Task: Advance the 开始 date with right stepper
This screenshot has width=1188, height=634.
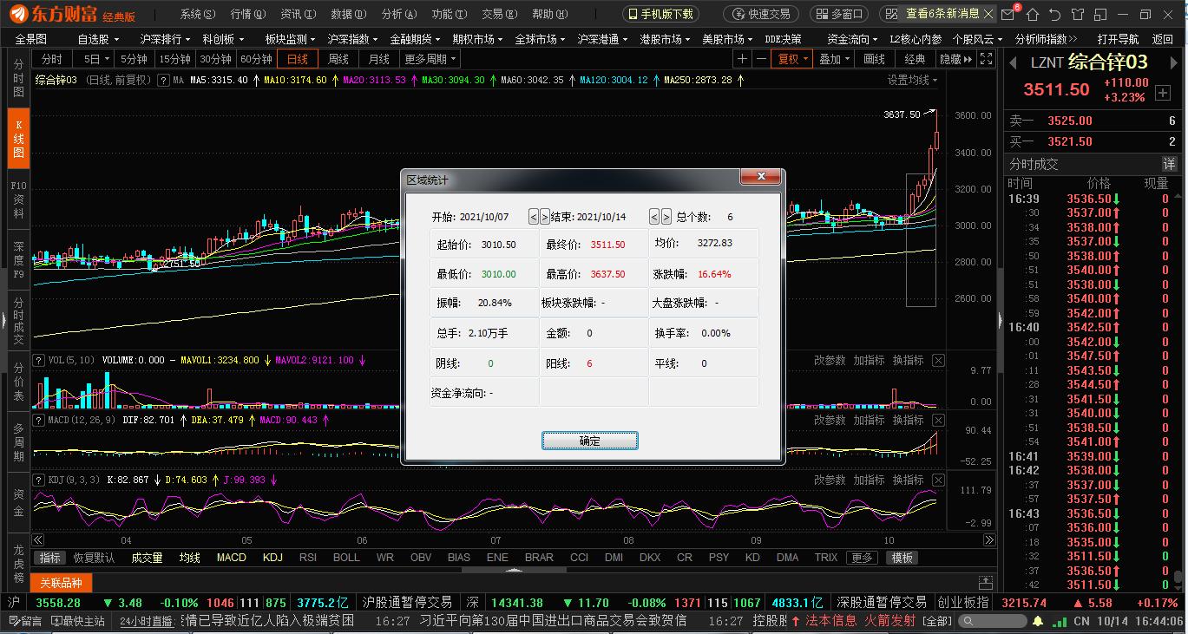Action: 545,217
